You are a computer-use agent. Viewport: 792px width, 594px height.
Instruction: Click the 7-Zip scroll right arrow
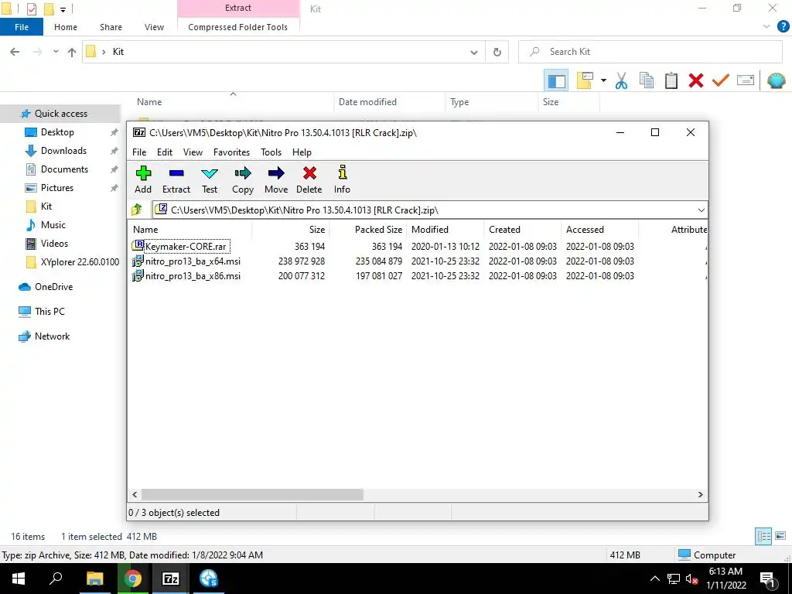coord(700,494)
